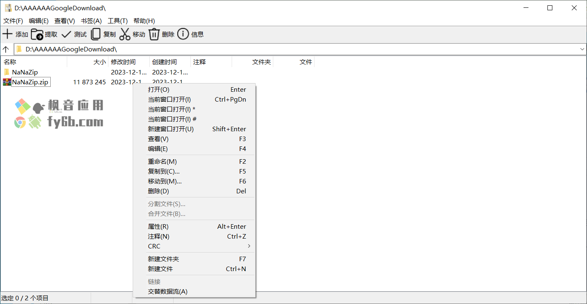Sort by 文件 column header
The image size is (587, 304).
293,62
